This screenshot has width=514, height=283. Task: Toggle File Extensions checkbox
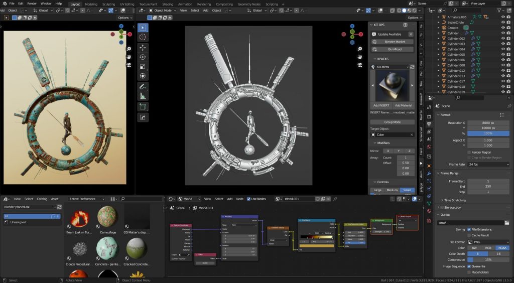point(469,230)
